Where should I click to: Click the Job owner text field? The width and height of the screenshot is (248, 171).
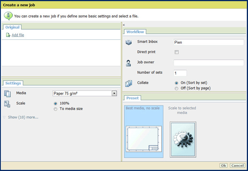click(209, 63)
